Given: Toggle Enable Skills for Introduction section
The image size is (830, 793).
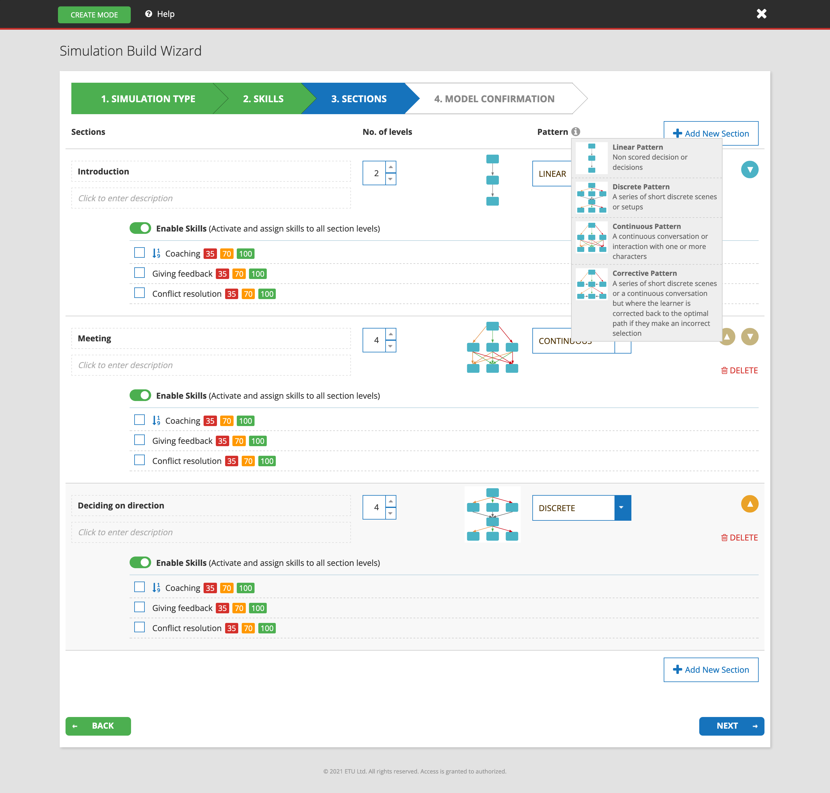Looking at the screenshot, I should coord(140,228).
